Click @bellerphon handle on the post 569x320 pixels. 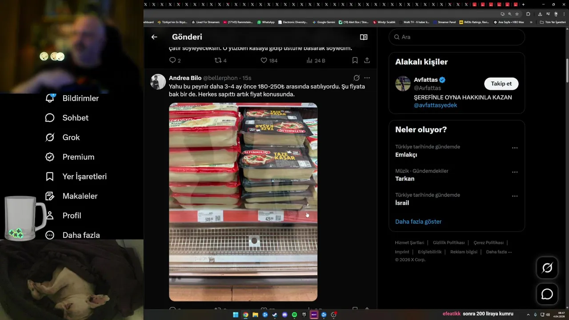click(x=220, y=78)
